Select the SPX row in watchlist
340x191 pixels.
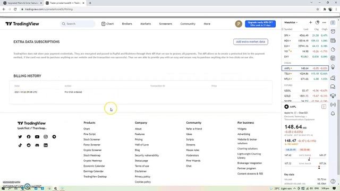pos(305,36)
